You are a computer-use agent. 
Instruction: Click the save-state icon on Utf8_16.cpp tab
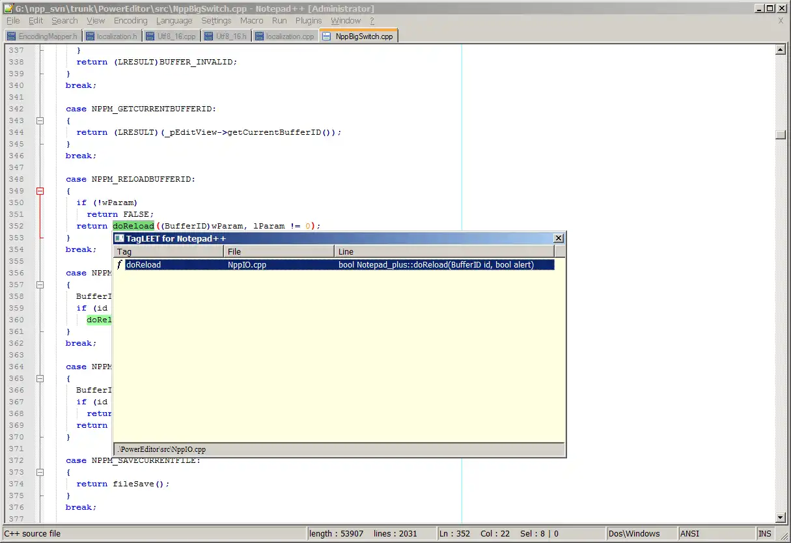click(150, 36)
